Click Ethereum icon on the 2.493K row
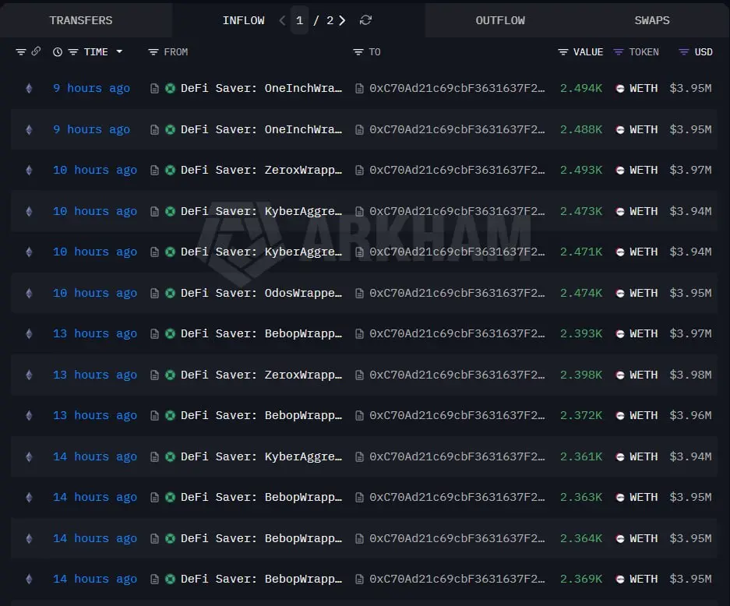Image resolution: width=730 pixels, height=606 pixels. 30,171
